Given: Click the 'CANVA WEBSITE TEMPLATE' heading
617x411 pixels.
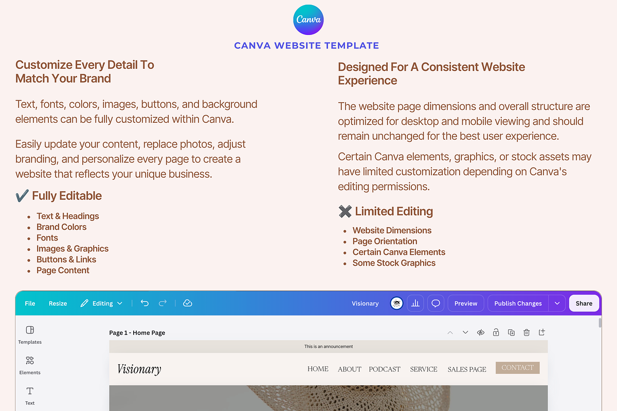Looking at the screenshot, I should tap(306, 45).
